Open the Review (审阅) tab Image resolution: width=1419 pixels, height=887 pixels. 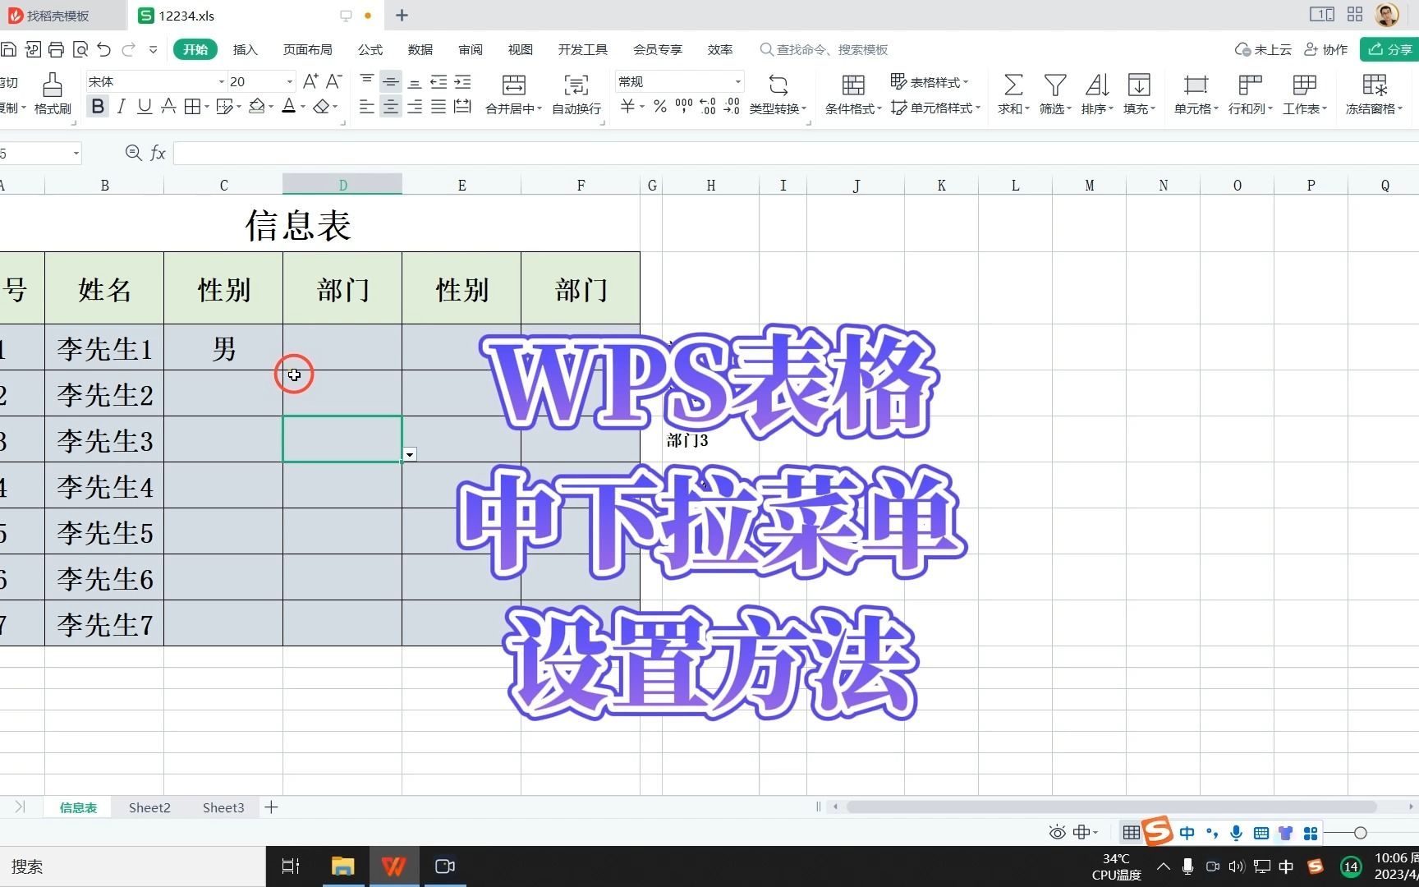point(471,49)
